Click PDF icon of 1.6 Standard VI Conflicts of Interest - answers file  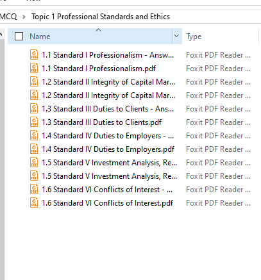(34, 190)
